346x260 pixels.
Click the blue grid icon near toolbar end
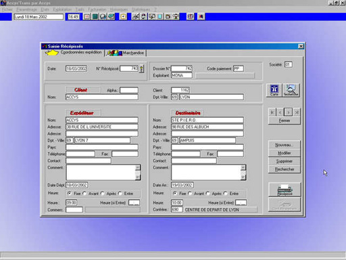click(191, 16)
